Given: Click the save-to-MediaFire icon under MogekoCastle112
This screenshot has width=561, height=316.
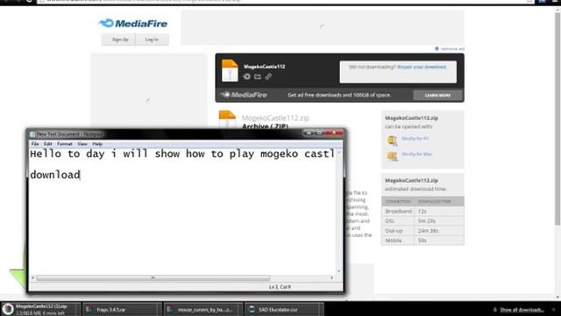Looking at the screenshot, I should (x=247, y=76).
